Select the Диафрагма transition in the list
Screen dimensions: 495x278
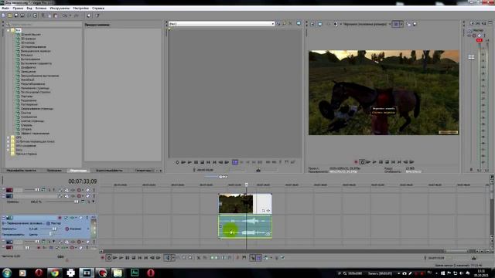(x=28, y=67)
